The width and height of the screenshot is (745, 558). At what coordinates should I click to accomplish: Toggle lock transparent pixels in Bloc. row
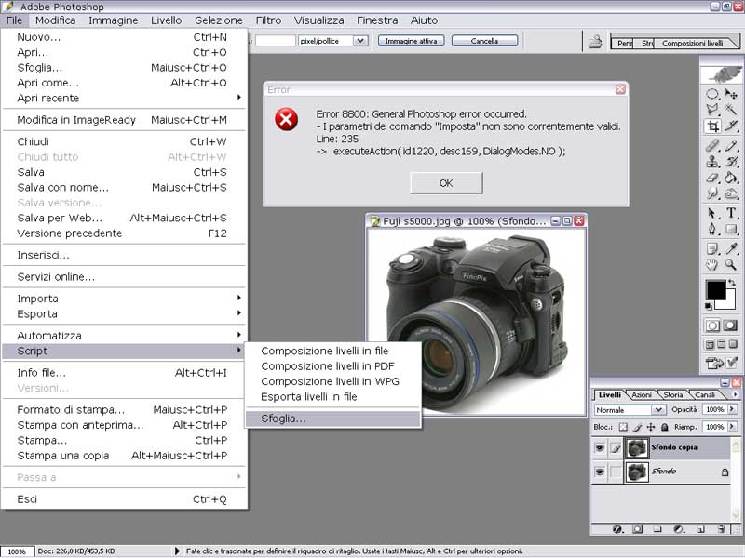(x=623, y=427)
